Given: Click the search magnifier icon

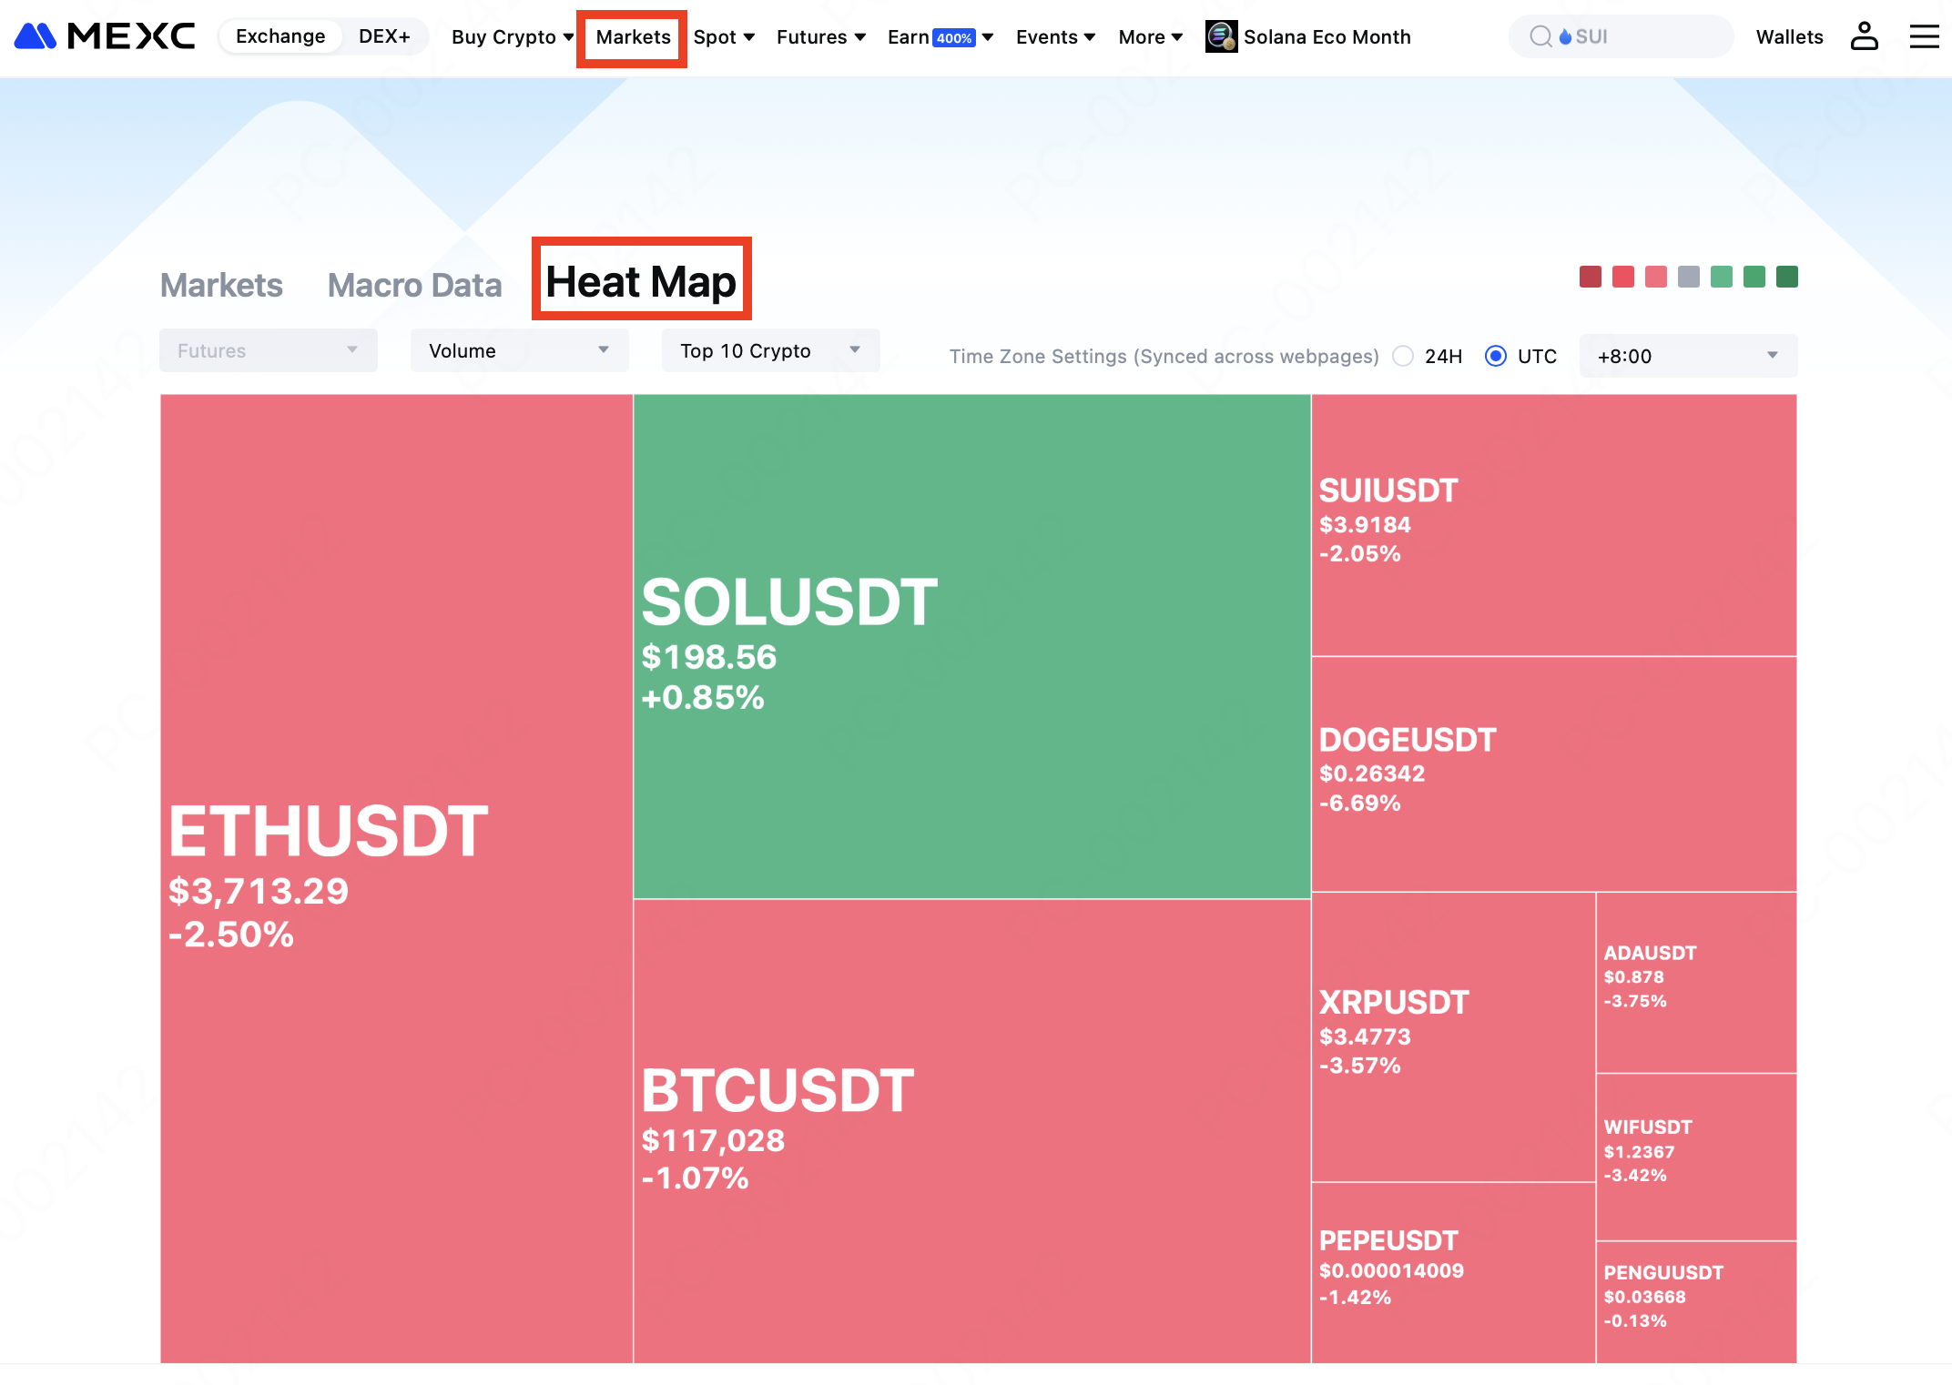Looking at the screenshot, I should click(x=1540, y=36).
